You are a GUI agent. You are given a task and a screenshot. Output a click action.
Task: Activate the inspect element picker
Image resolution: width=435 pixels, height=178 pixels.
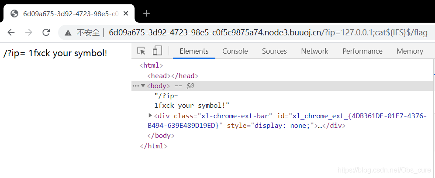(141, 51)
